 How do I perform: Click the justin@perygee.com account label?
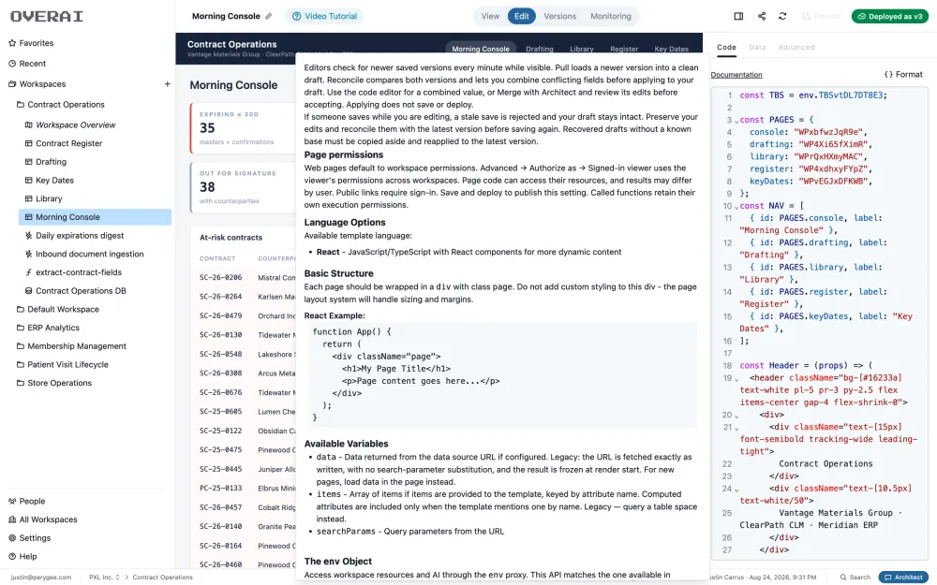[x=40, y=578]
